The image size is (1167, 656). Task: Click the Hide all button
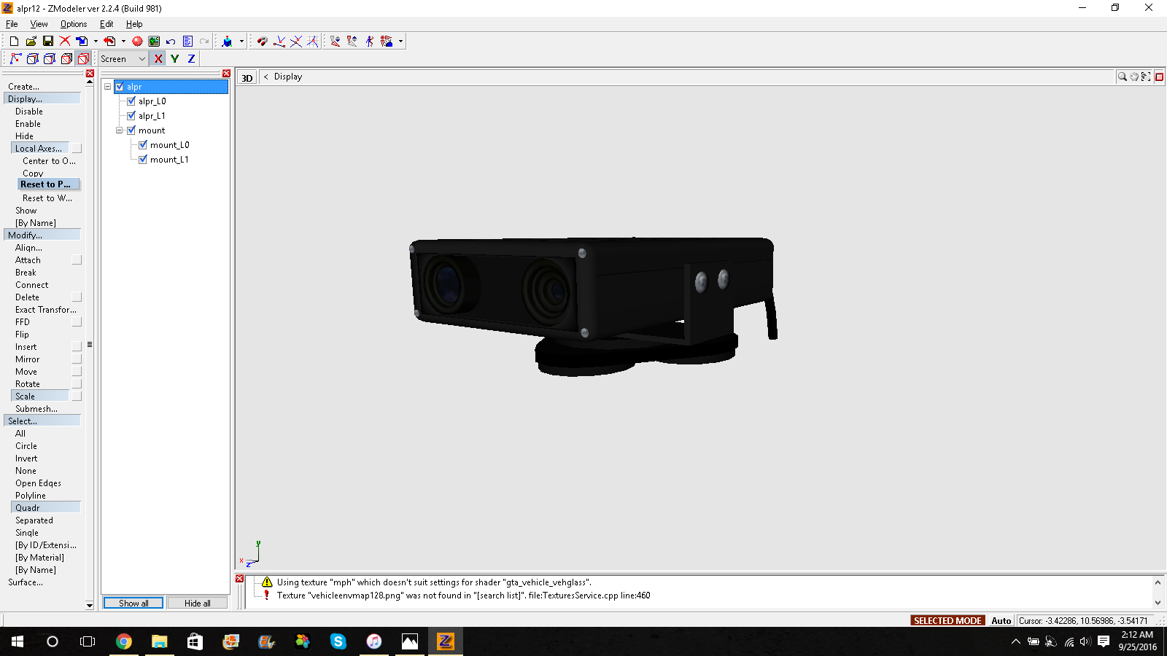click(197, 603)
